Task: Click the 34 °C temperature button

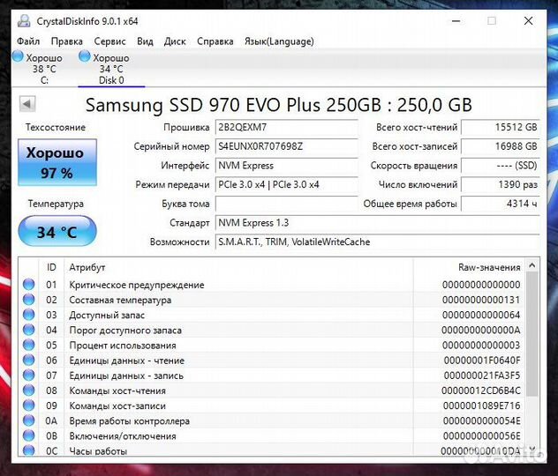Action: (57, 231)
